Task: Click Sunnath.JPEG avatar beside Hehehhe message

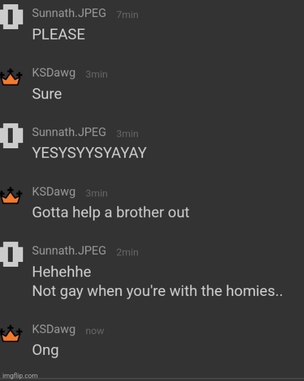Action: coord(11,254)
